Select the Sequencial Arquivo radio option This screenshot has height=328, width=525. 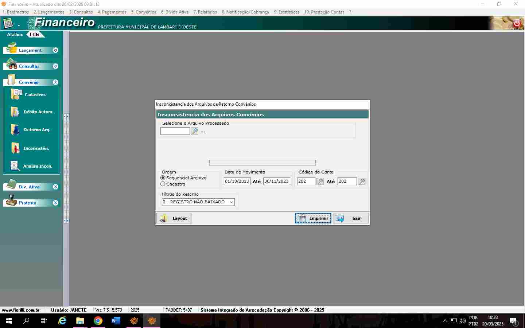tap(163, 178)
